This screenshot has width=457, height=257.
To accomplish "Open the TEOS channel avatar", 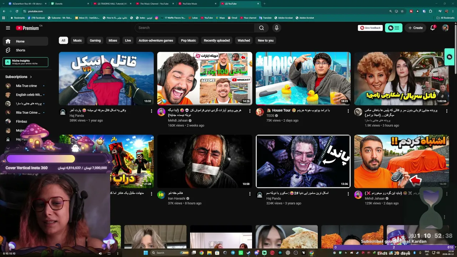I will pyautogui.click(x=260, y=112).
